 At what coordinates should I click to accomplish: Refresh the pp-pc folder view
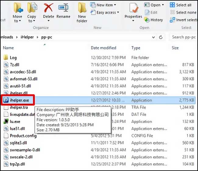point(161,37)
